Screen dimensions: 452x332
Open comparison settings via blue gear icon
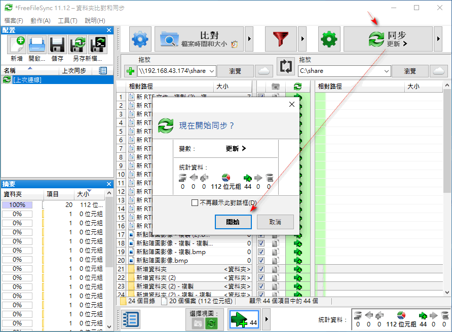coord(139,39)
